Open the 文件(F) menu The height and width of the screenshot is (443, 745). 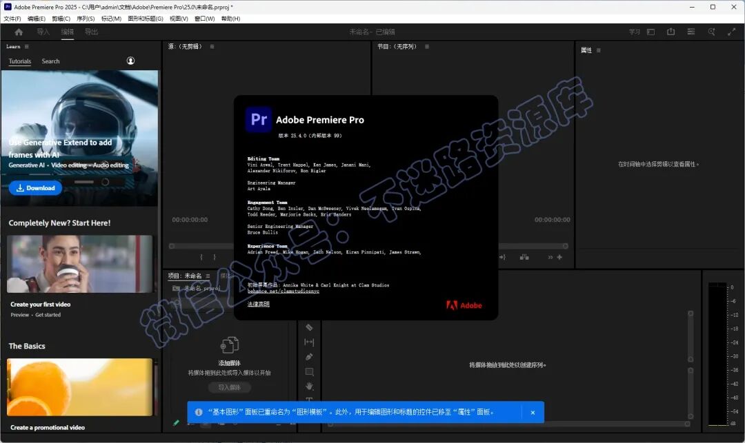[12, 19]
